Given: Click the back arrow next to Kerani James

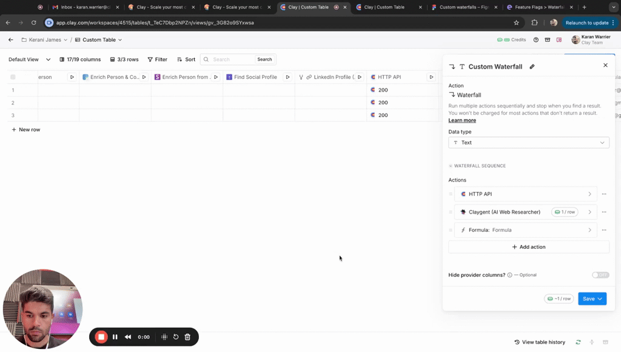Looking at the screenshot, I should (11, 40).
